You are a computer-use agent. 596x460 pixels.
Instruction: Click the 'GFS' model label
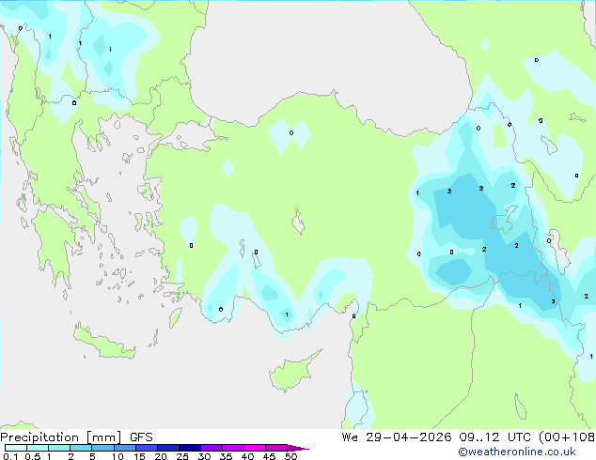[141, 437]
